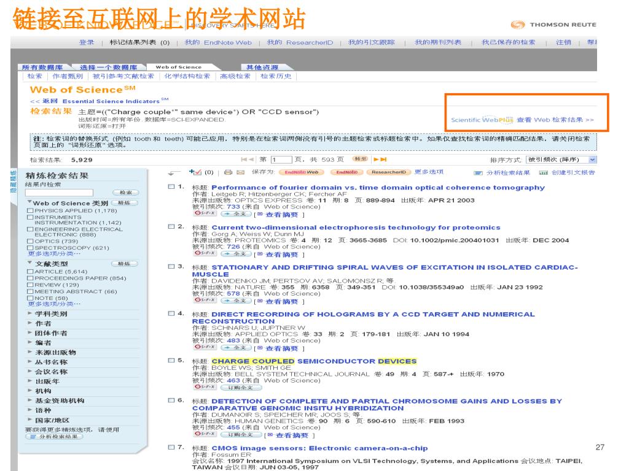Save records to EndNote desktop
Viewport: 629px width, 471px height.
pyautogui.click(x=346, y=172)
